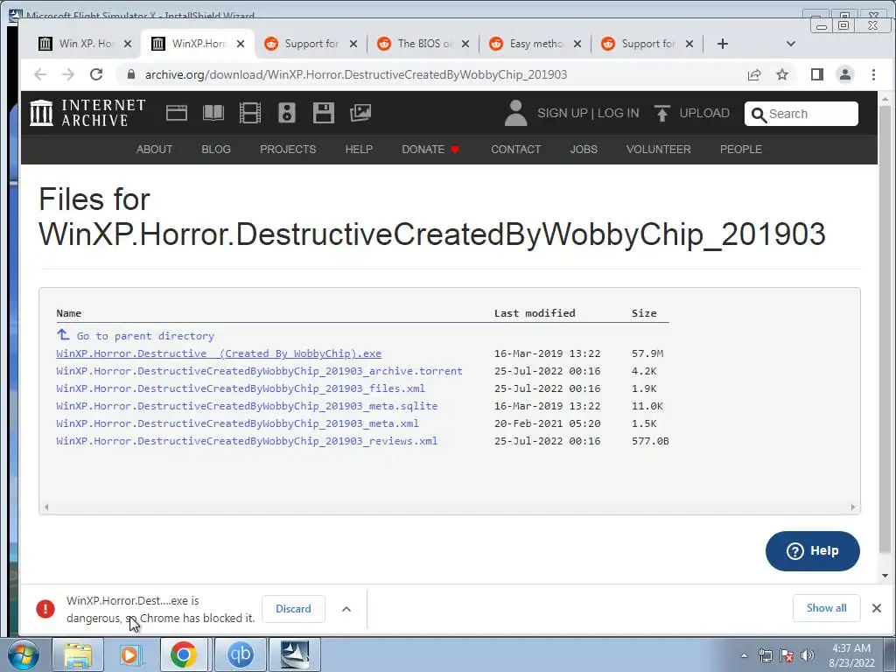
Task: Open the CONTACT nav item
Action: (x=516, y=149)
